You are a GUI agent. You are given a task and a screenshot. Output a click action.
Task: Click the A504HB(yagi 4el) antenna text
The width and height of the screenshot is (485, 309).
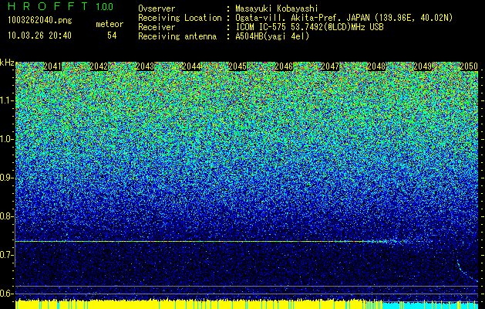click(x=272, y=36)
